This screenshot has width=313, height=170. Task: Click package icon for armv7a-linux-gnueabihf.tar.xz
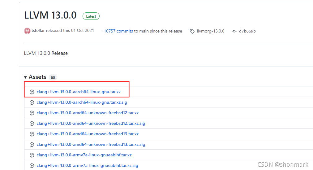point(32,155)
